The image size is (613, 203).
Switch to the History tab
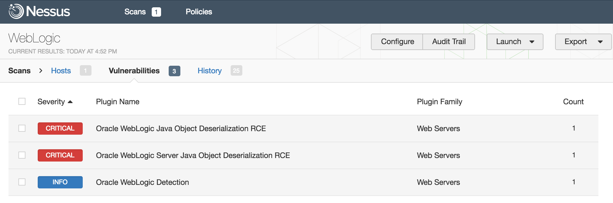210,71
